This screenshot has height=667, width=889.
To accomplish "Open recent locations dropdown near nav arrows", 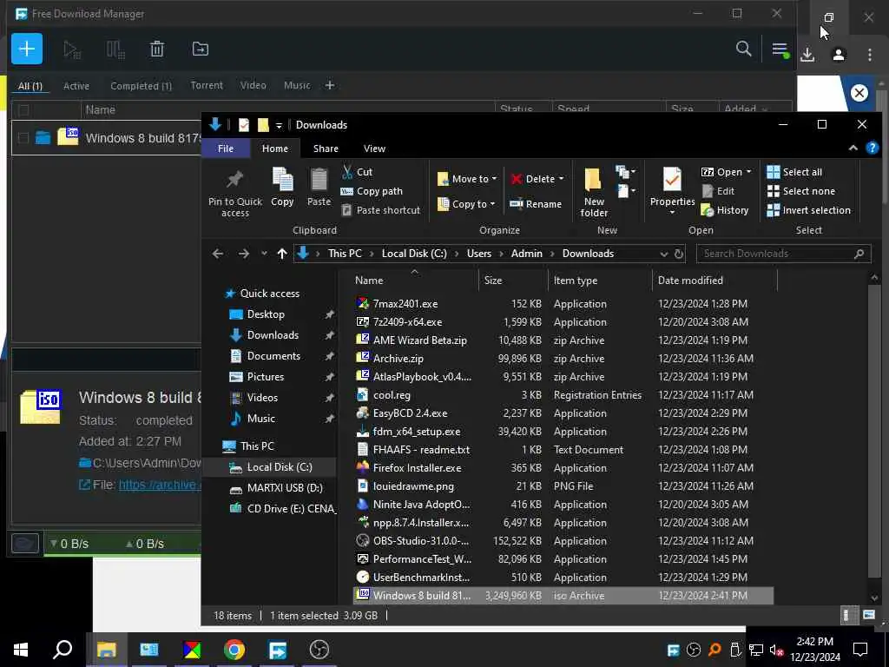I will point(264,254).
